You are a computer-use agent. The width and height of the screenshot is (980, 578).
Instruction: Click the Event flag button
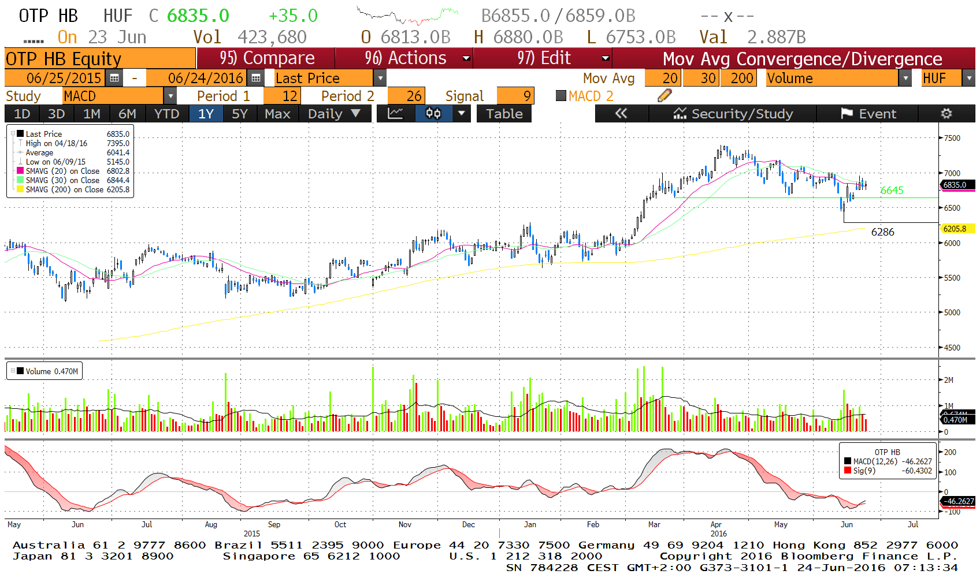pyautogui.click(x=868, y=114)
